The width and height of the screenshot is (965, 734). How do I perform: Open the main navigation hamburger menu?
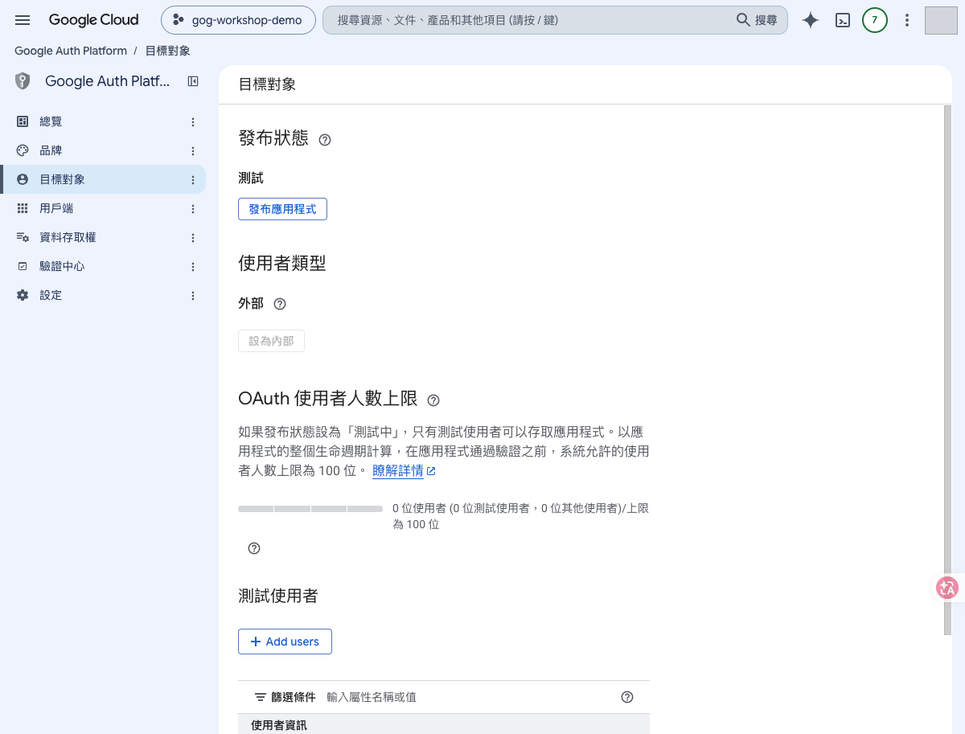[23, 20]
